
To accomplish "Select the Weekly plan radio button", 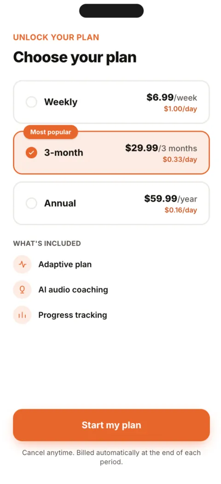I will 31,102.
